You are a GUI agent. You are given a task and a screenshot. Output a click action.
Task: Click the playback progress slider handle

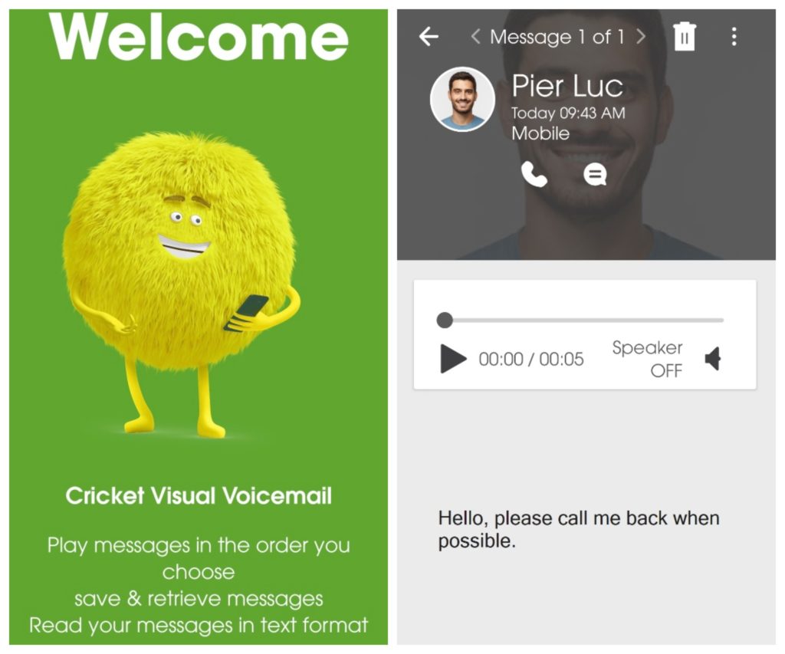pos(445,320)
